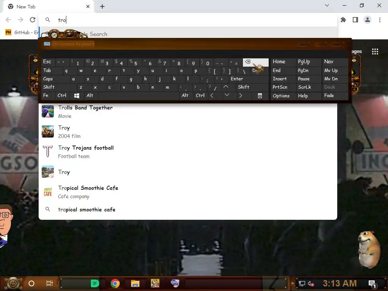Click the Windows logo key on keyboard
The height and width of the screenshot is (291, 388).
tap(77, 95)
